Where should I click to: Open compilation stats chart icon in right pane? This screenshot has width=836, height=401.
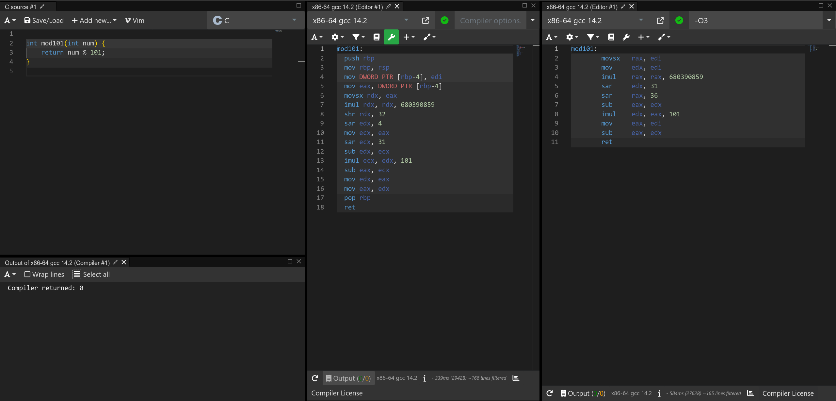pos(750,393)
